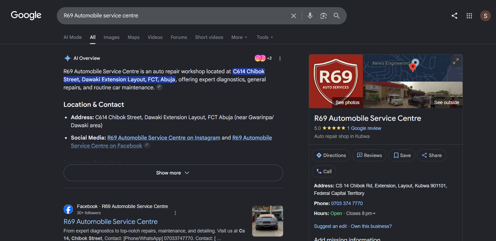Viewport: 496px width, 241px height.
Task: Click the Call button
Action: click(324, 171)
